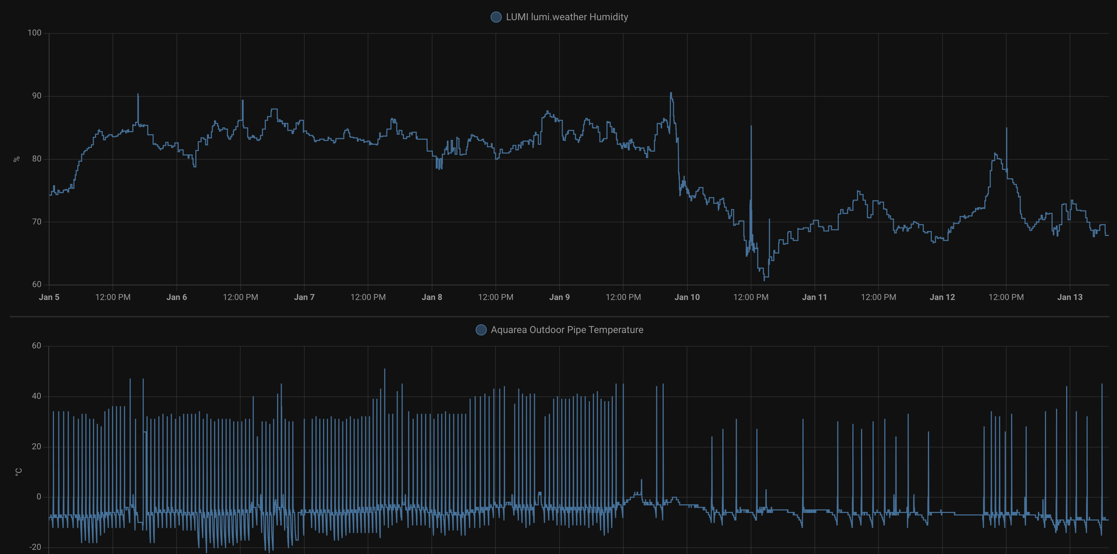
Task: Select the Jan 8 axis label
Action: click(432, 298)
